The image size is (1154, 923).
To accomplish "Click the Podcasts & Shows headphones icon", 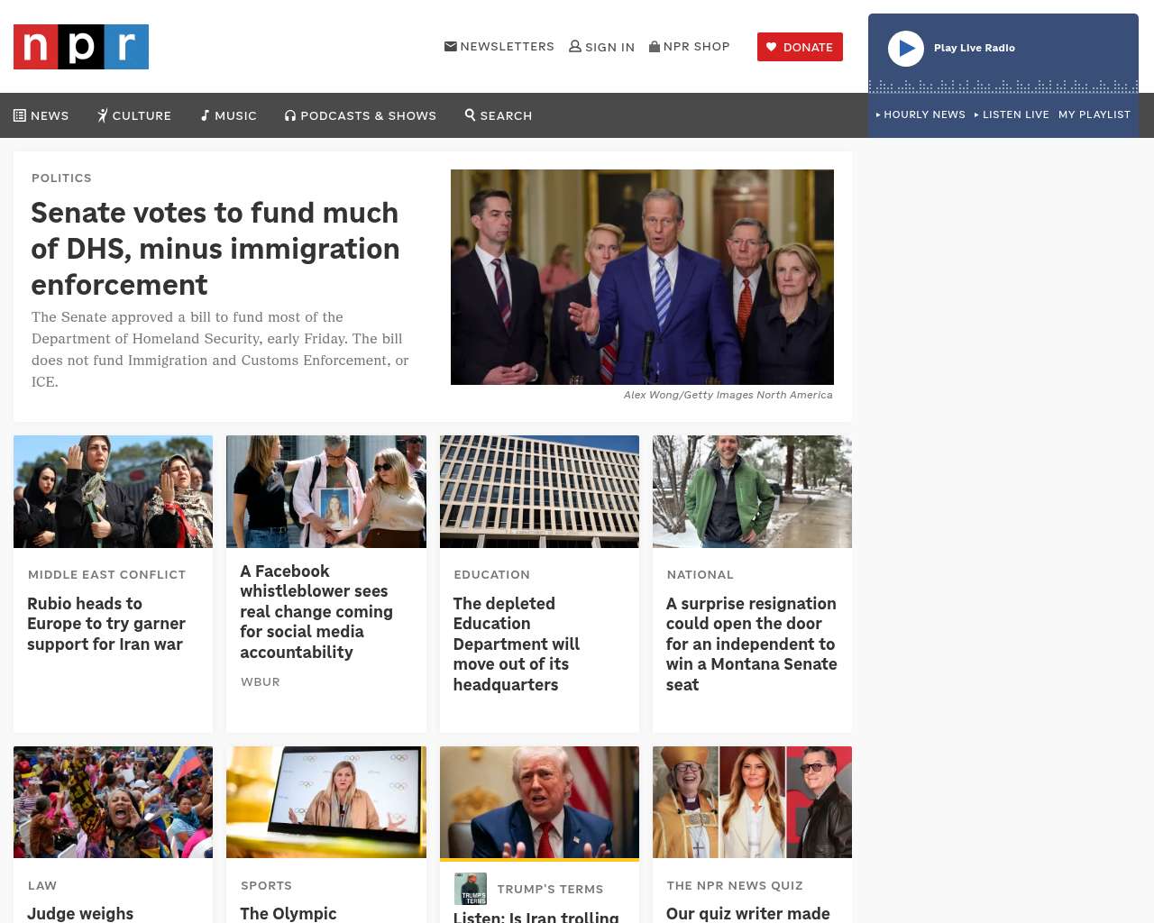I will (x=290, y=115).
